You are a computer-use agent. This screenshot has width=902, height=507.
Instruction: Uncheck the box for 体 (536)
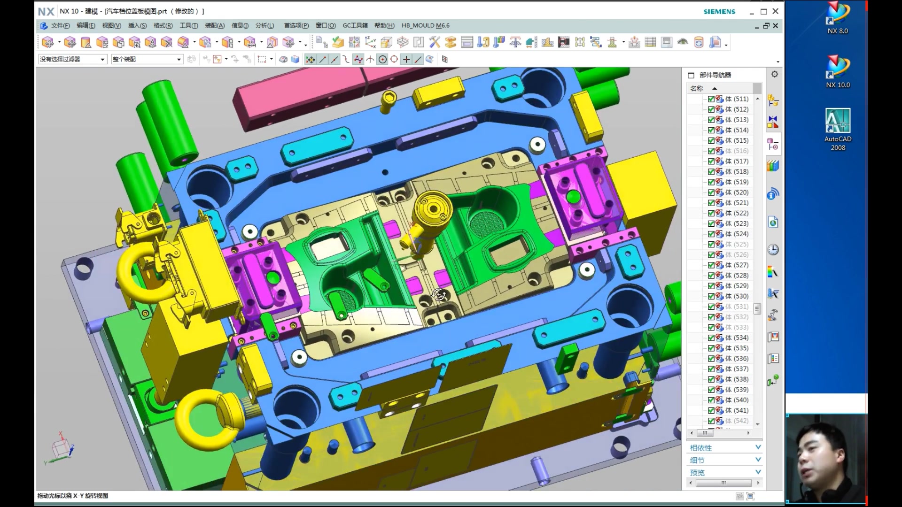(x=711, y=359)
